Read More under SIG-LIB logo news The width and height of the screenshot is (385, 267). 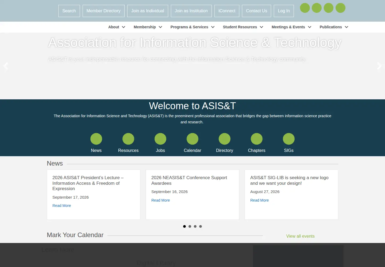[259, 200]
